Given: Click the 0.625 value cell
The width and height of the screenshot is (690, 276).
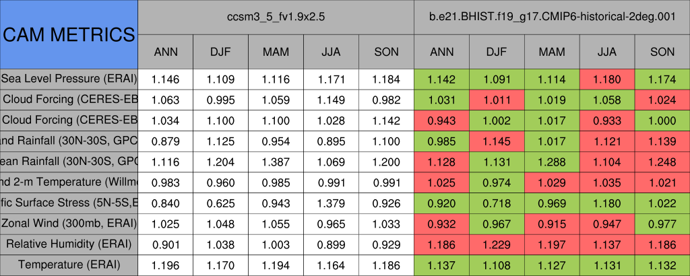Looking at the screenshot, I should pyautogui.click(x=221, y=203).
